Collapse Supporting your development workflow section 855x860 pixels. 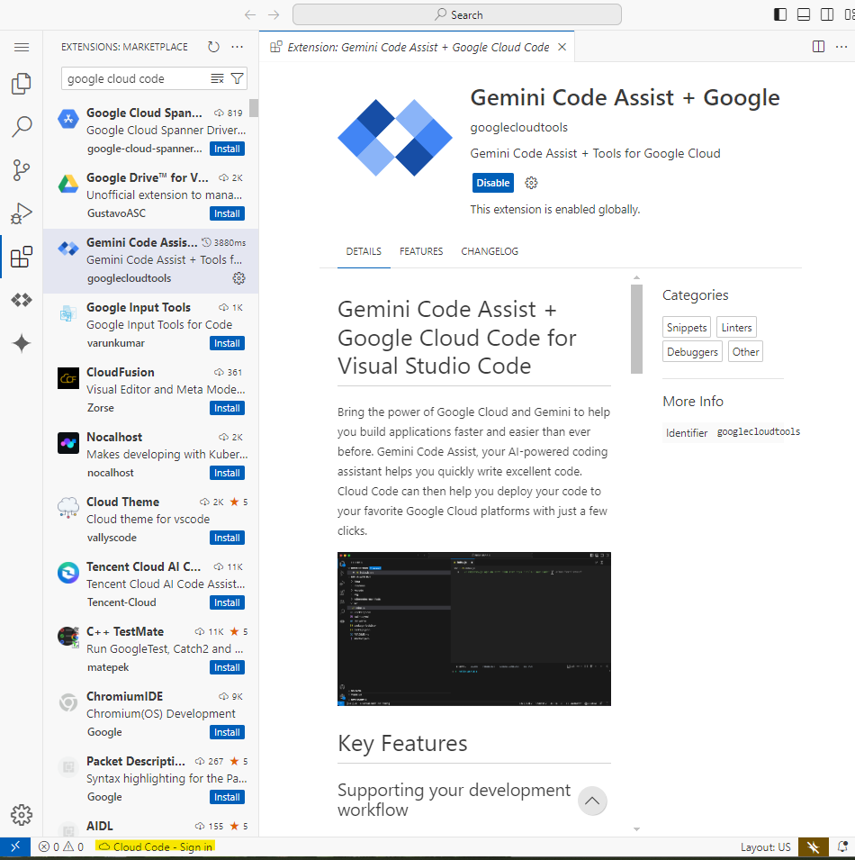coord(592,801)
